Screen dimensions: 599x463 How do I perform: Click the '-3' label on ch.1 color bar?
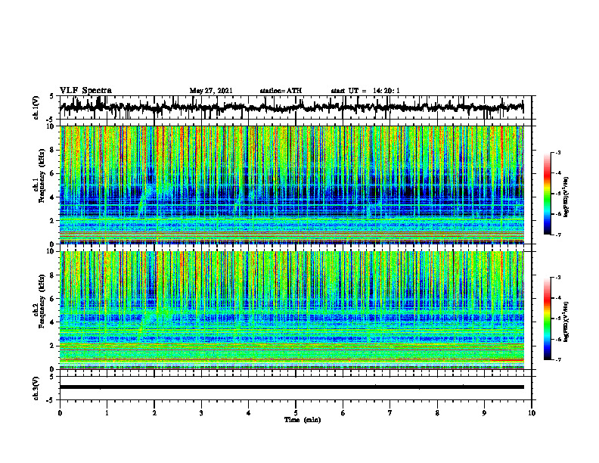click(x=557, y=153)
